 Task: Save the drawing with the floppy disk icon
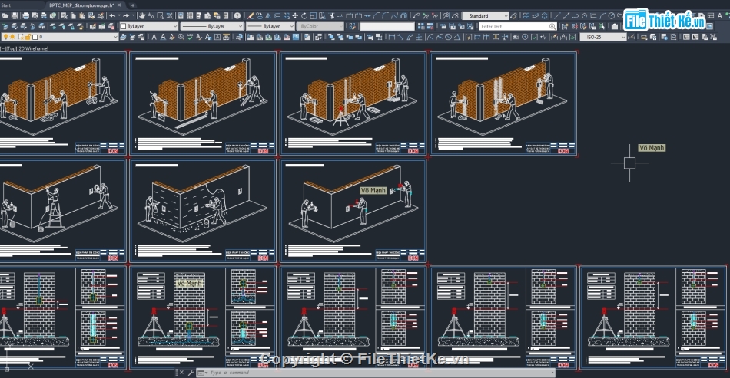pyautogui.click(x=15, y=16)
